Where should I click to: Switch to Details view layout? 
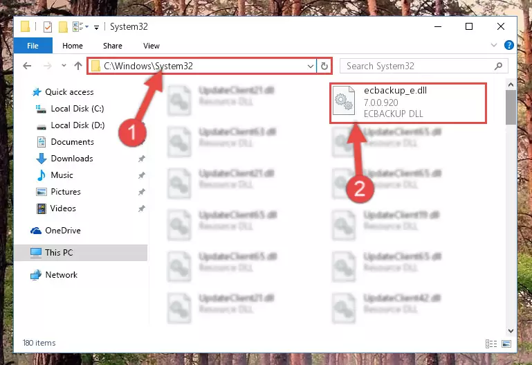[x=491, y=344]
